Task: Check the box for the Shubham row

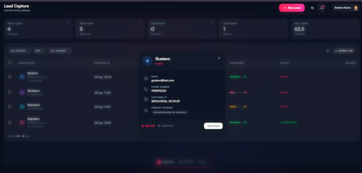Action: (10, 92)
